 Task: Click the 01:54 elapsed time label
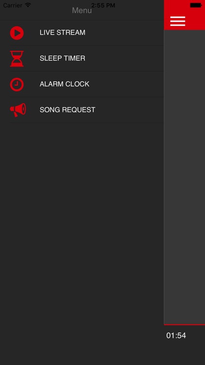point(176,335)
